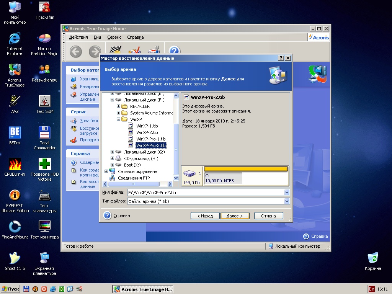Click the floppy-disk icon in taskbar quick launch
The image size is (392, 294).
point(26,289)
